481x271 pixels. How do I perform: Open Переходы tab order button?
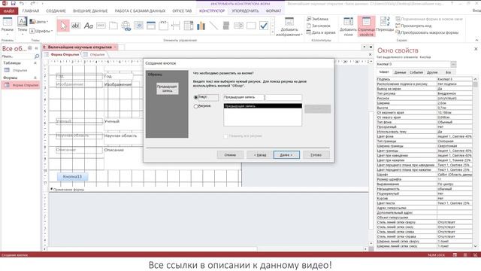click(385, 25)
